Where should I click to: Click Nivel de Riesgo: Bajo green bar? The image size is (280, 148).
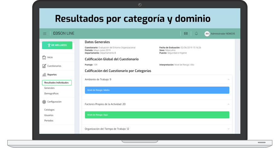[x=157, y=115]
